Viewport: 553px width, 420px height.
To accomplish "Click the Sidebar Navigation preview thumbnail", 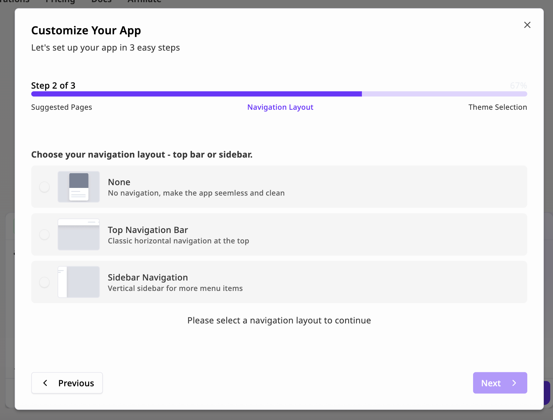I will coord(78,282).
